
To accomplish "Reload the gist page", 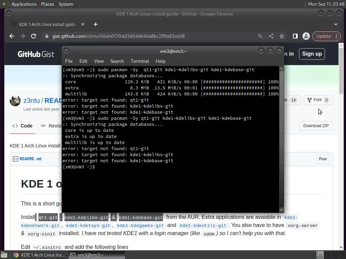I will click(x=33, y=36).
